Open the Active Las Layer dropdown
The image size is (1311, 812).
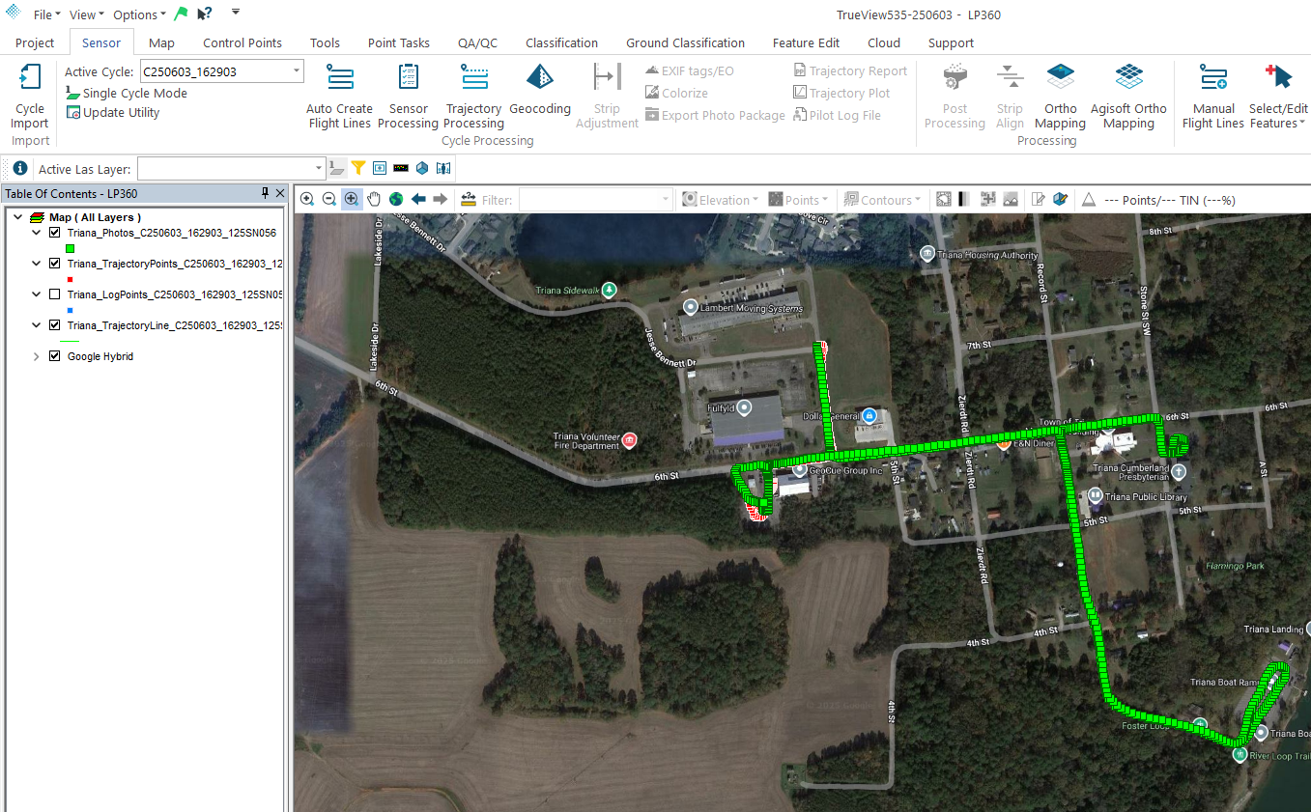click(x=319, y=169)
